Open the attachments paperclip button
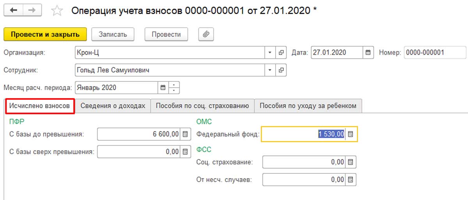Screen dimensions: 468x200 pos(206,34)
